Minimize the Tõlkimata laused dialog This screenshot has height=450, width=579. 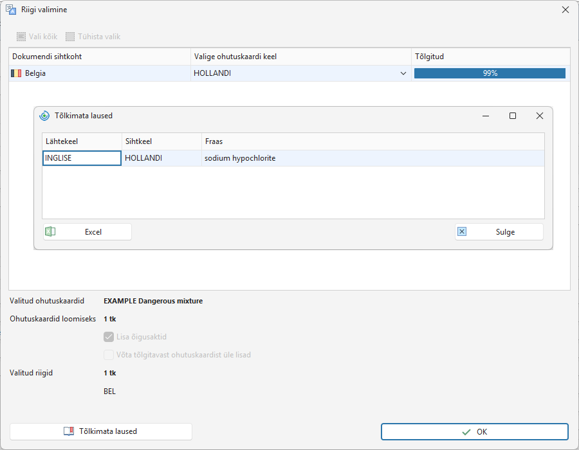[x=486, y=116]
